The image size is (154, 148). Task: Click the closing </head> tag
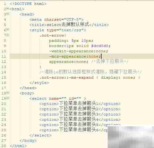[28, 88]
